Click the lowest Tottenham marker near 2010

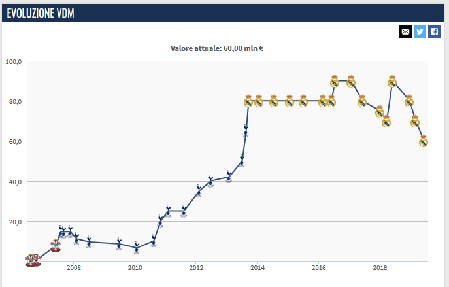pyautogui.click(x=137, y=248)
